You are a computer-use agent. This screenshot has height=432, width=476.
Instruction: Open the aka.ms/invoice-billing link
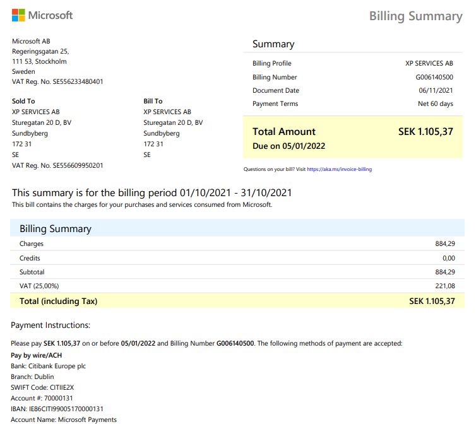click(339, 169)
